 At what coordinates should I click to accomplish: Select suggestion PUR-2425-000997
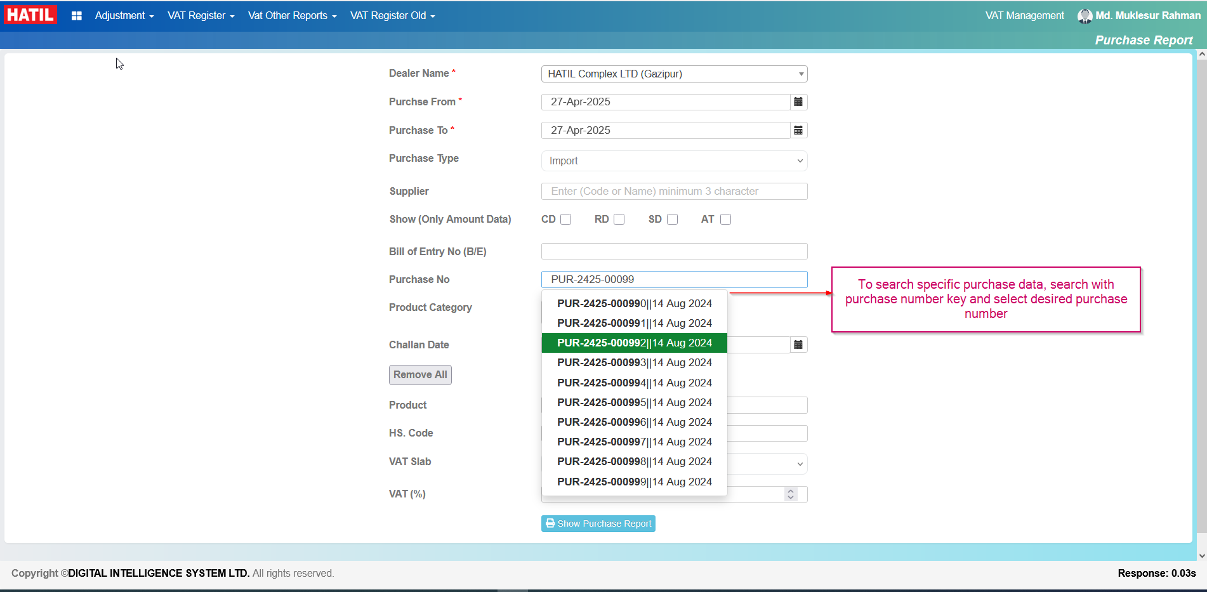pos(635,442)
